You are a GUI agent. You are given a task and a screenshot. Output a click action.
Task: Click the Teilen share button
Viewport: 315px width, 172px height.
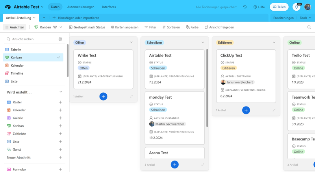pyautogui.click(x=279, y=7)
